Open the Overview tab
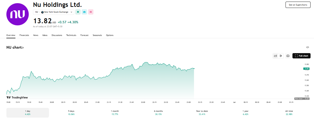Screen dimensions: 314x120 point(11,35)
